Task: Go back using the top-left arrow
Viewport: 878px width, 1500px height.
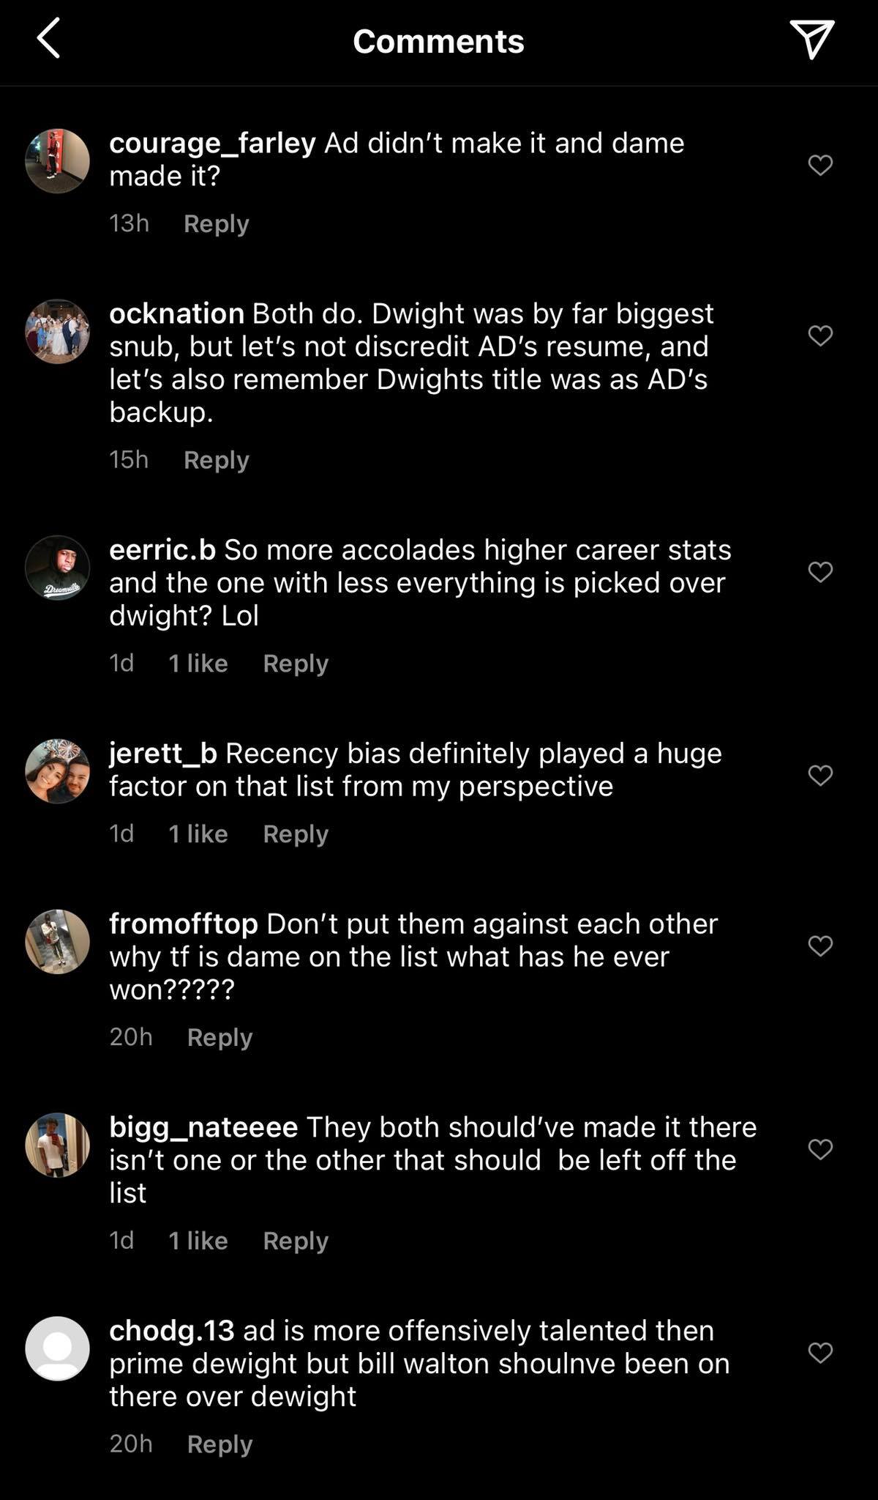Action: [x=48, y=39]
